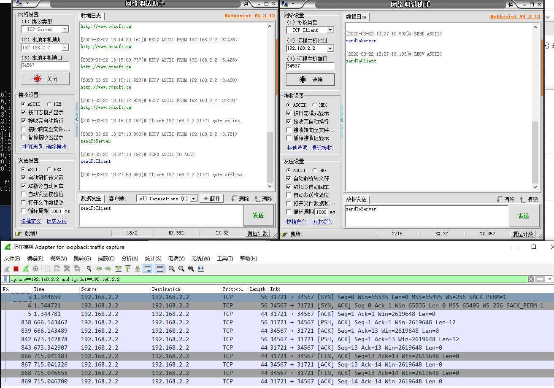Zoom out on Wireshark packet text

tap(181, 269)
